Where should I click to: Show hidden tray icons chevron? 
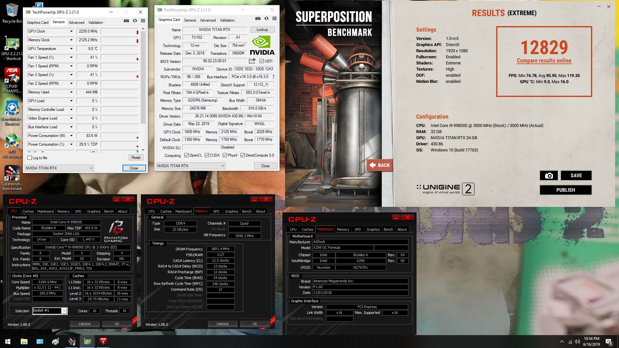562,342
